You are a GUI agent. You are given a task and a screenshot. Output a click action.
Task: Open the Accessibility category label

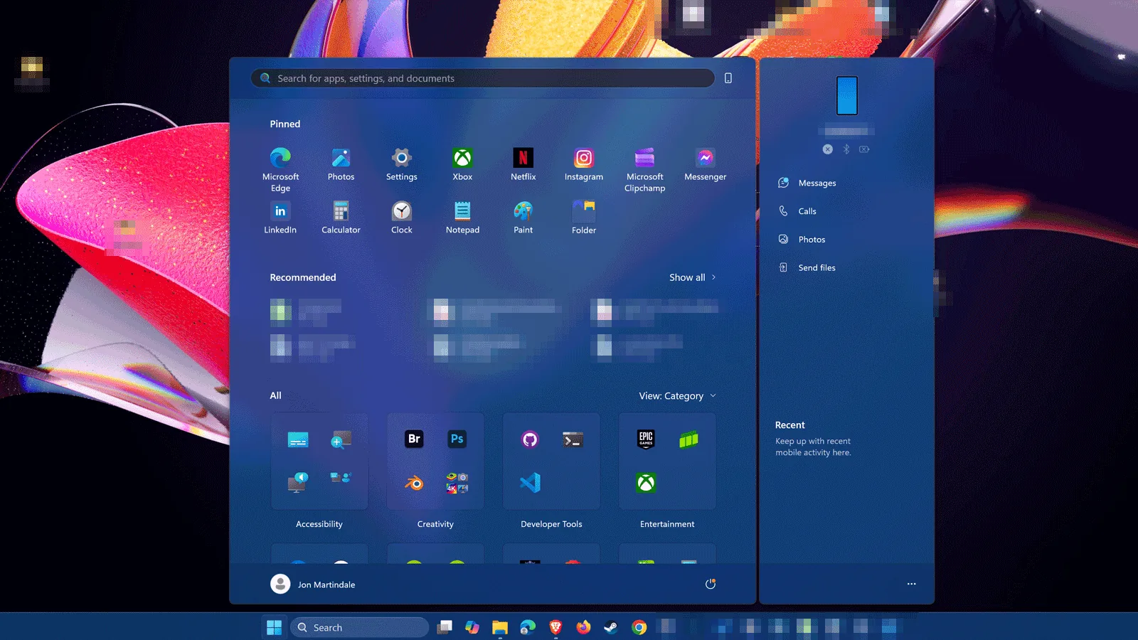pyautogui.click(x=319, y=524)
